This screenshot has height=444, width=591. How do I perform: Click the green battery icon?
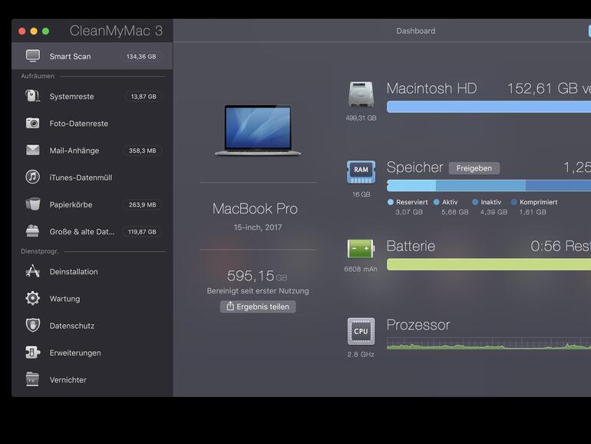click(361, 249)
